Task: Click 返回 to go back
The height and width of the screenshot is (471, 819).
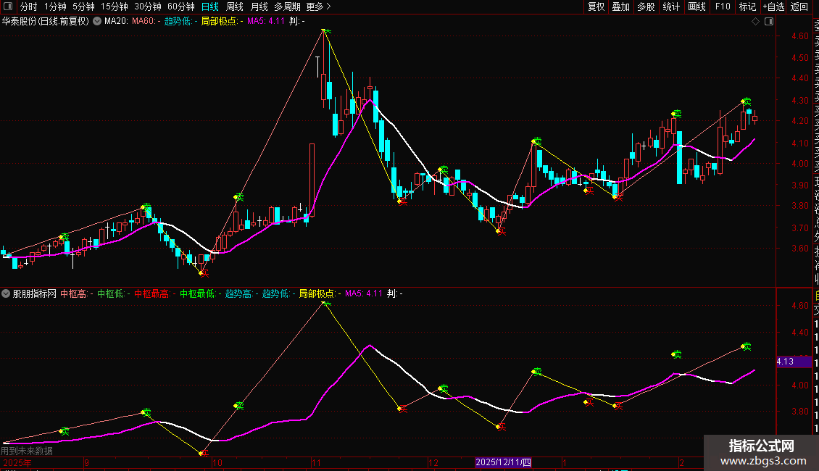Action: (x=799, y=7)
